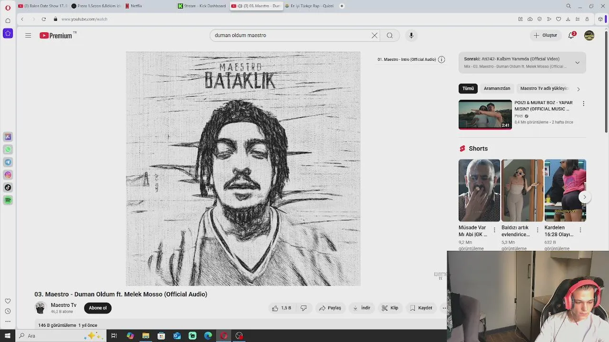
Task: Run search with the magnifier button
Action: (390, 35)
